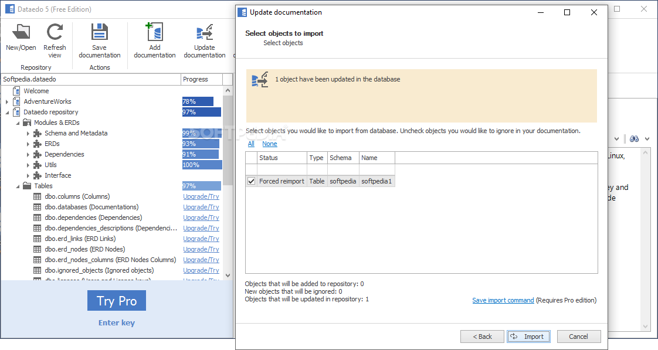Collapse the Tables folder

coord(18,186)
